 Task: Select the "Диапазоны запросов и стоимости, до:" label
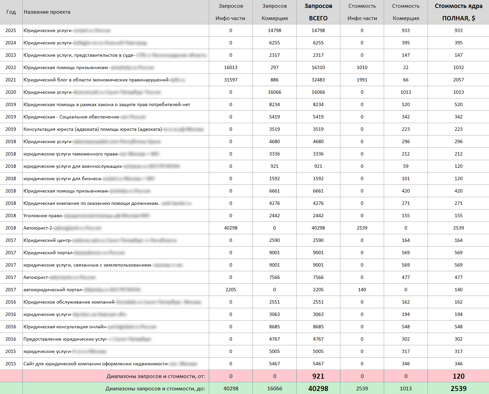(x=155, y=389)
